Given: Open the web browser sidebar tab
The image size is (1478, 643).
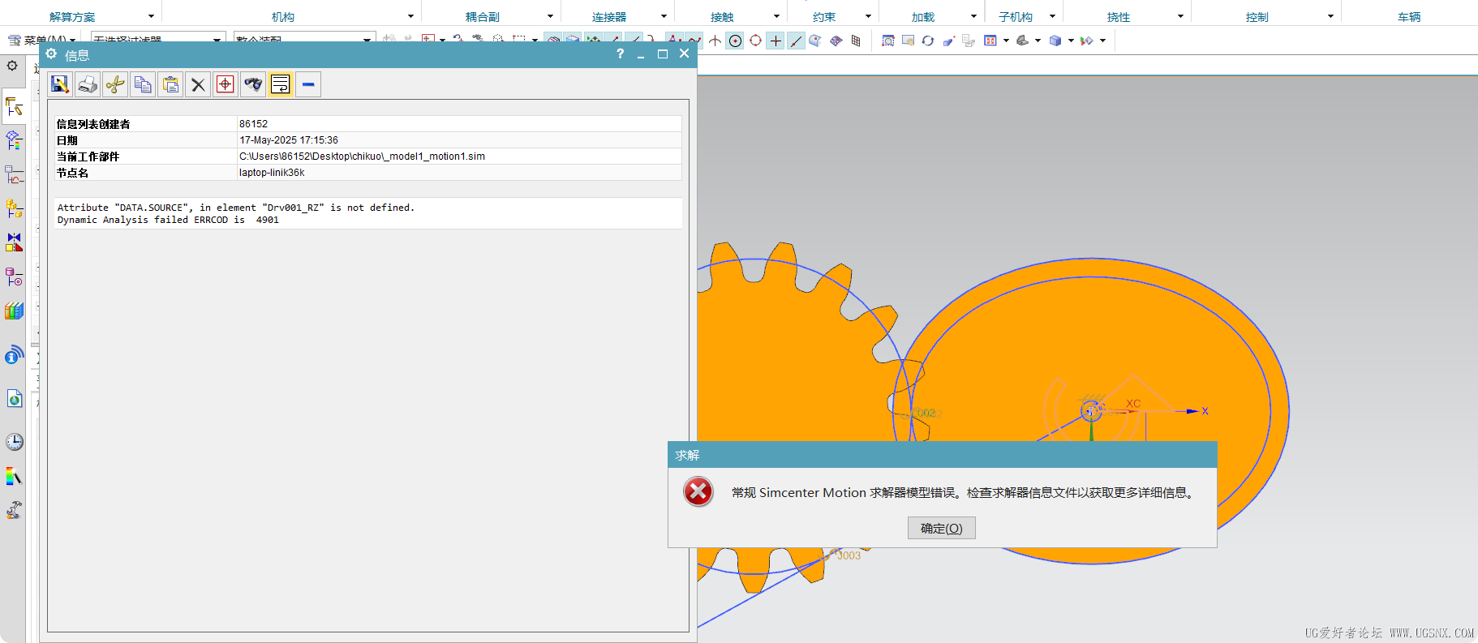Looking at the screenshot, I should pyautogui.click(x=14, y=398).
